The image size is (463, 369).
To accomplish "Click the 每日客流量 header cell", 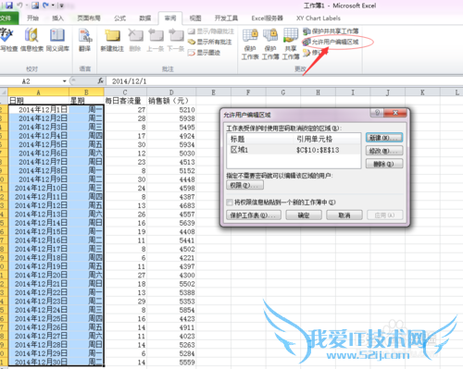I will (x=125, y=101).
